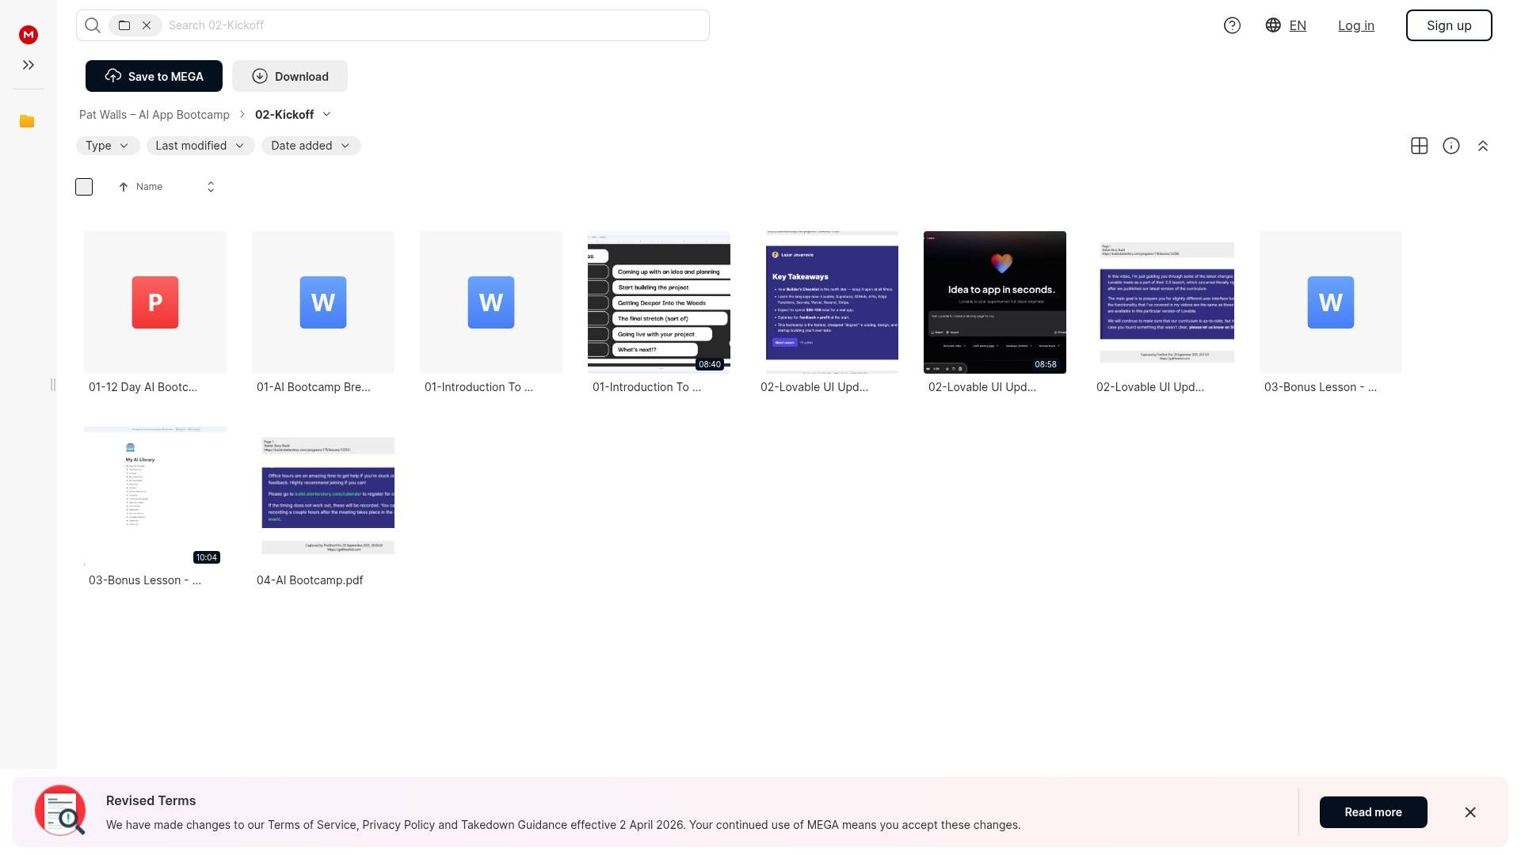This screenshot has height=855, width=1521.
Task: Open the Type filter dropdown
Action: point(107,146)
